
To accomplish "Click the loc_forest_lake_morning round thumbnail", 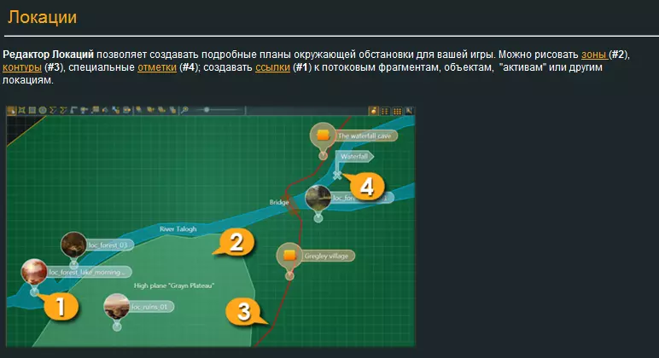I will [34, 272].
